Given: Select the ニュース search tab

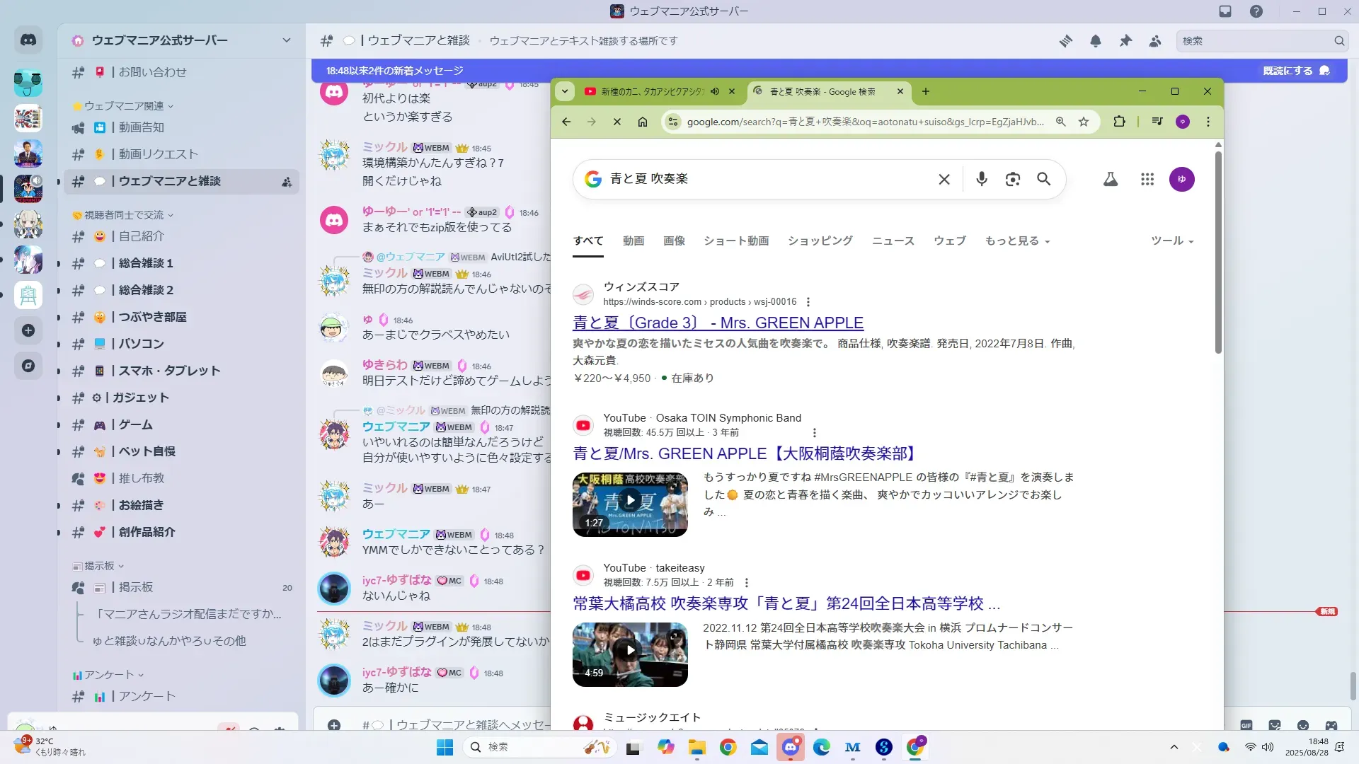Looking at the screenshot, I should tap(893, 241).
